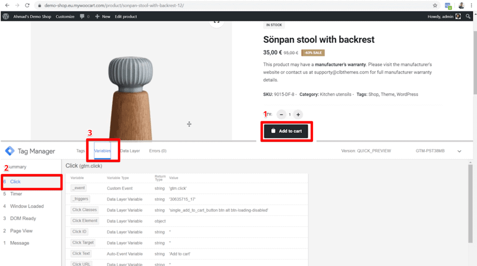Bookmark this page with star icon
This screenshot has width=477, height=266.
click(x=435, y=5)
